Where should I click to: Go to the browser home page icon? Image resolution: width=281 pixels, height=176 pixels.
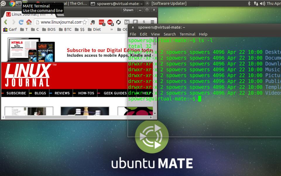tap(29, 22)
